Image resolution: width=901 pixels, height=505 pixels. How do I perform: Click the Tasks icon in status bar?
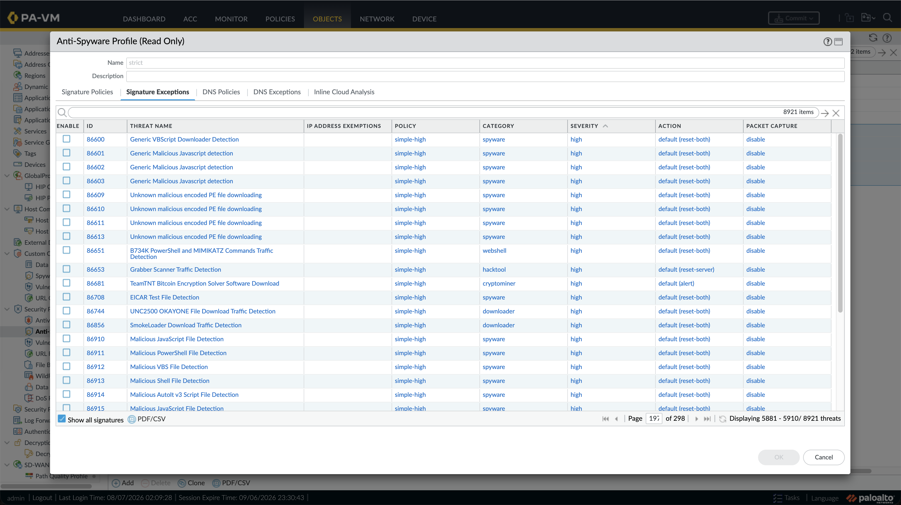click(x=777, y=498)
